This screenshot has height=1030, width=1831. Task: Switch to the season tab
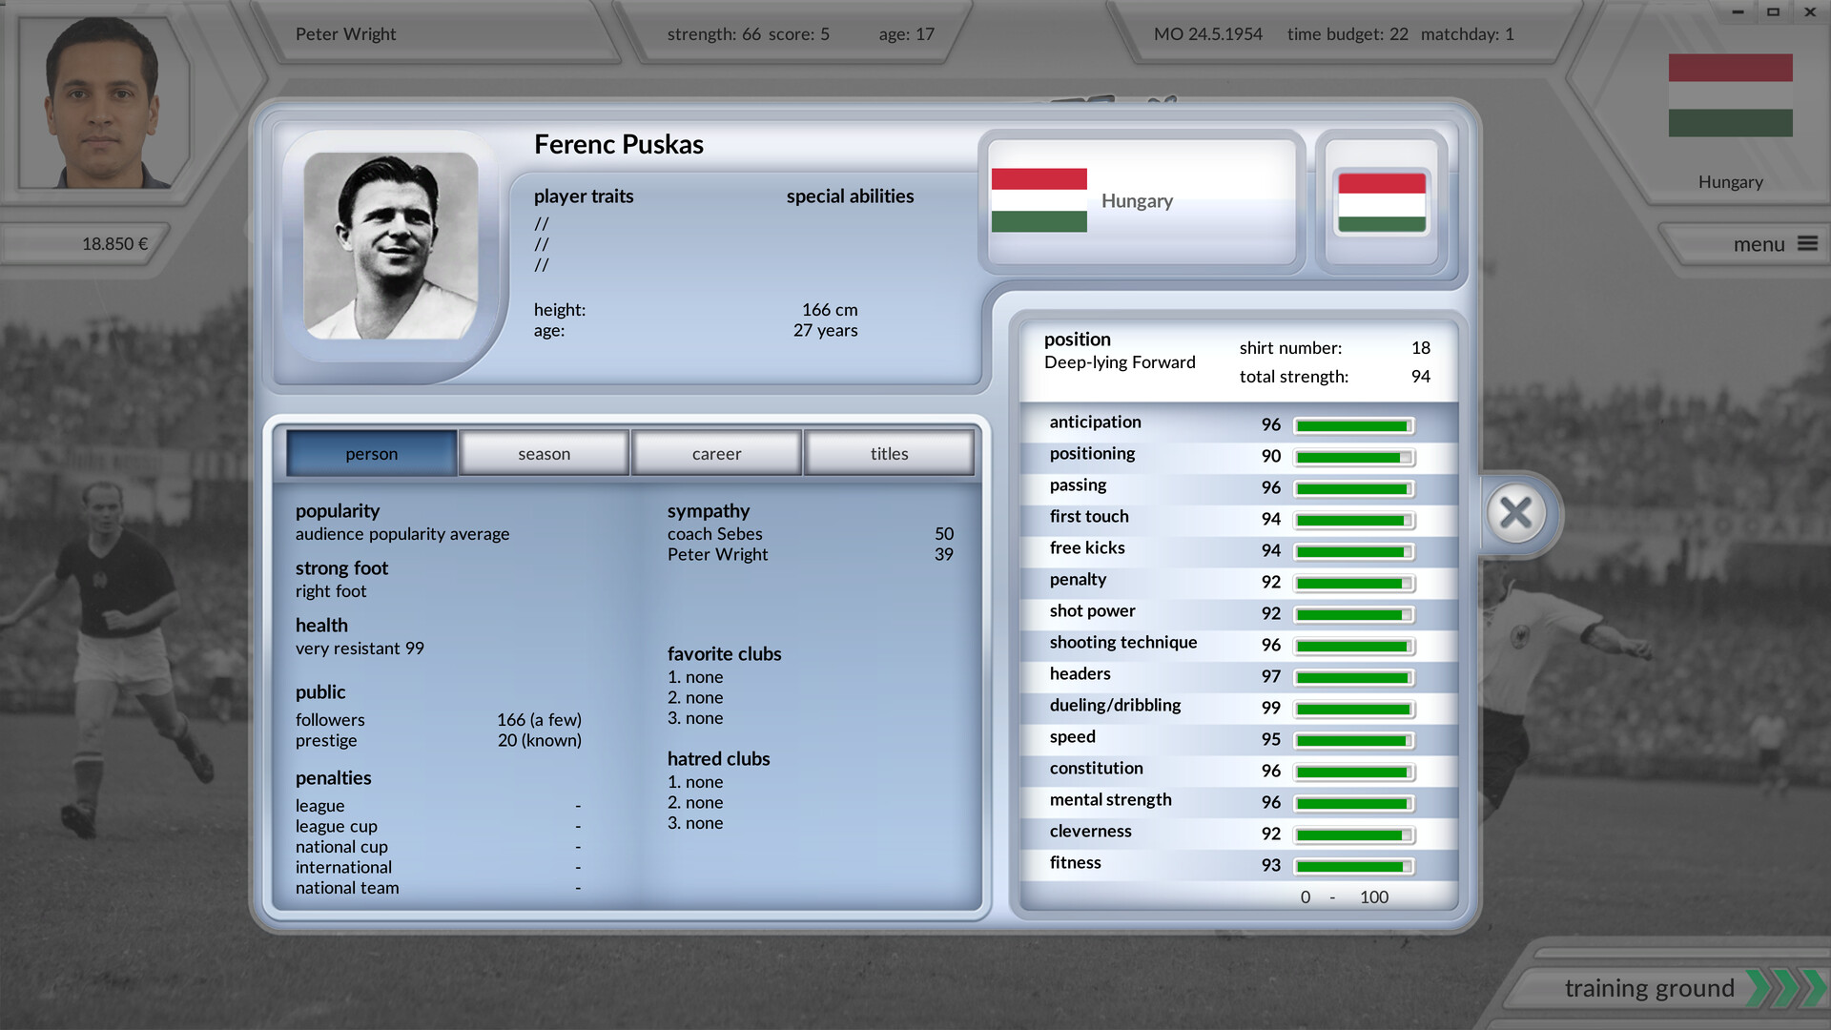[x=543, y=453]
